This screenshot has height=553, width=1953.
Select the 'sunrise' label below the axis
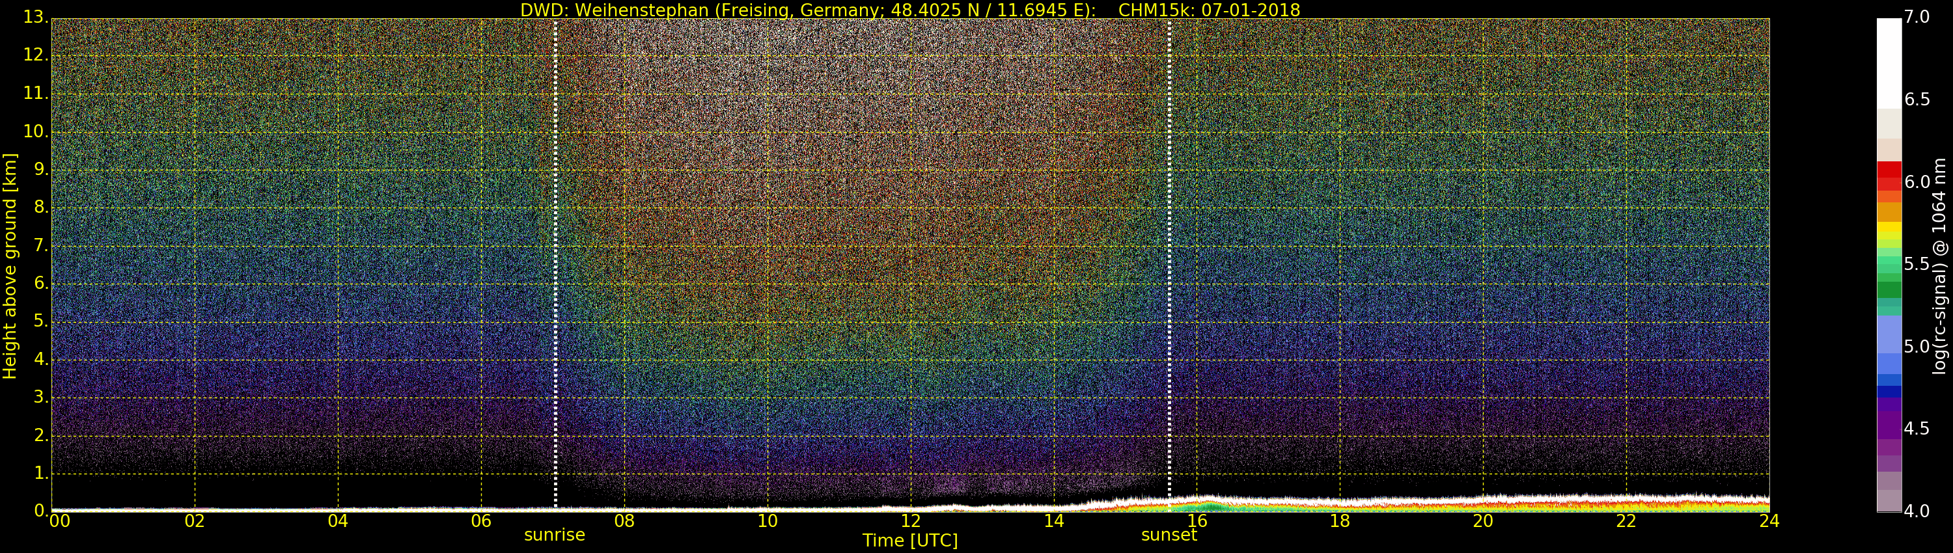pyautogui.click(x=554, y=535)
